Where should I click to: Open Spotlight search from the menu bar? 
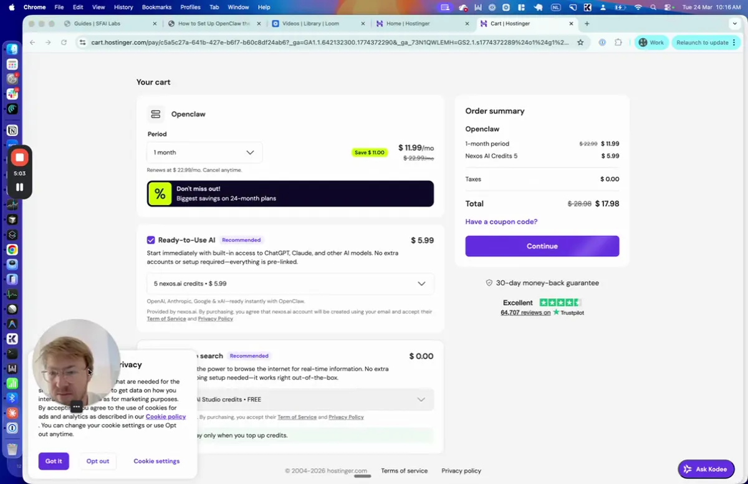coord(653,7)
